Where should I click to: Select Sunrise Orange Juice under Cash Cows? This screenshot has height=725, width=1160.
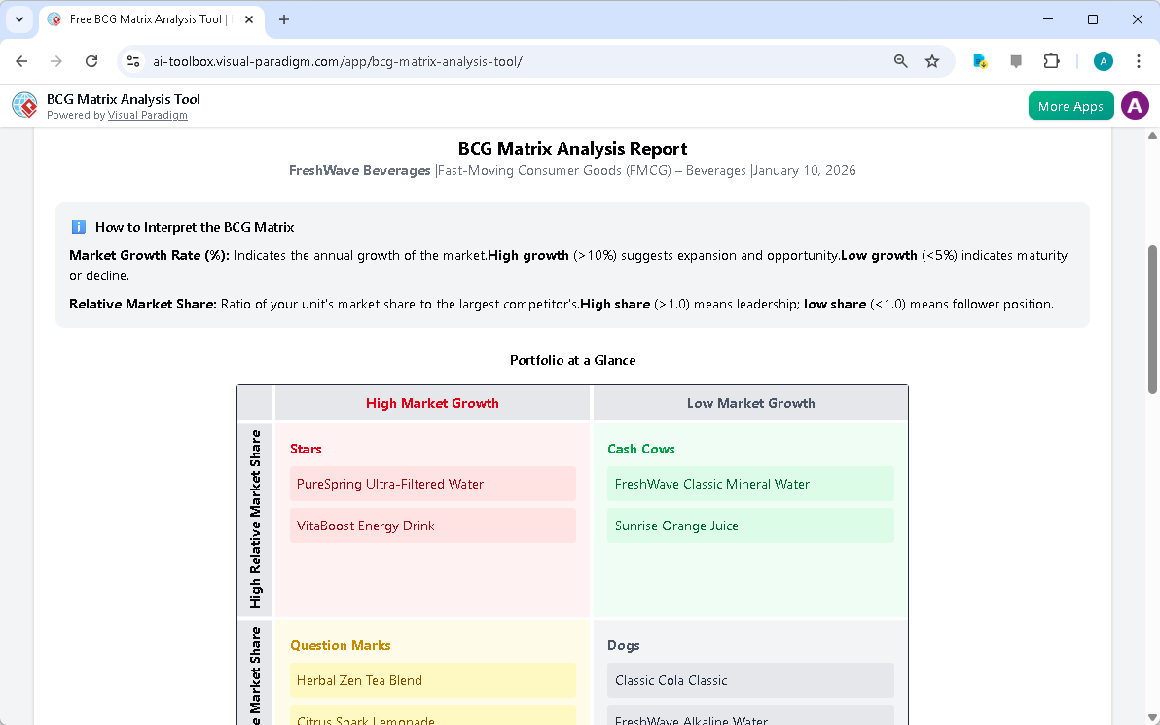click(750, 526)
